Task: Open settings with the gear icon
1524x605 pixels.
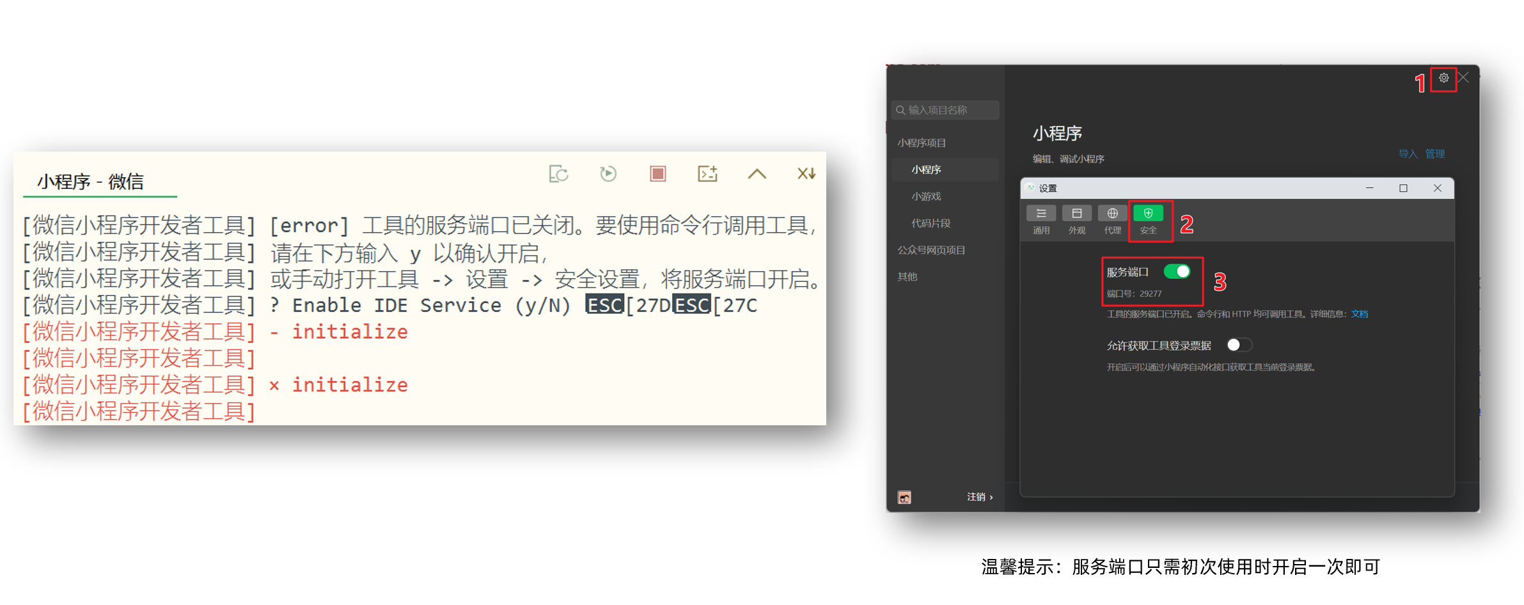Action: pos(1443,78)
